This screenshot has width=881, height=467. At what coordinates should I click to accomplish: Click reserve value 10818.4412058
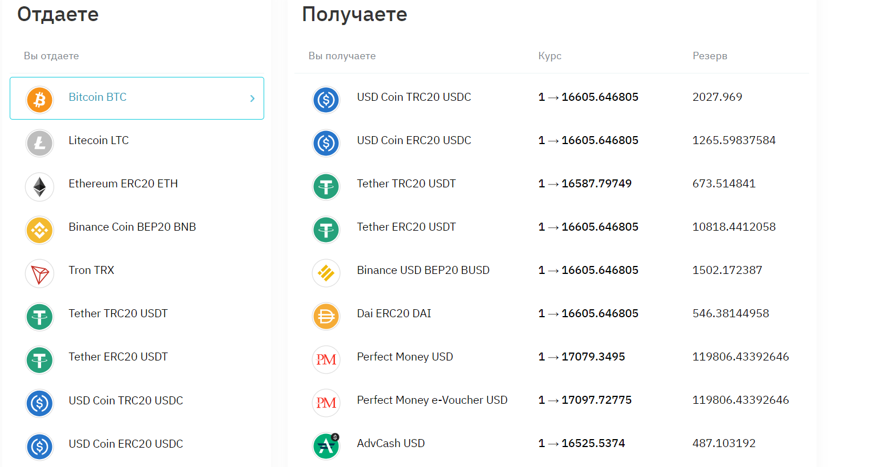coord(734,227)
